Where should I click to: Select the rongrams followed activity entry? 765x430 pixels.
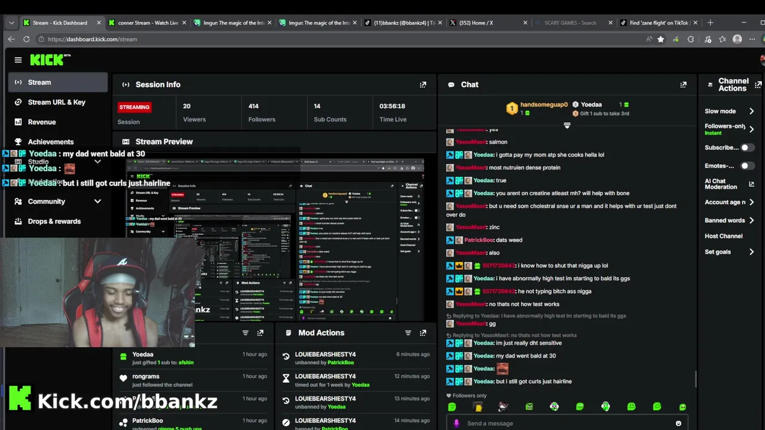(x=193, y=380)
